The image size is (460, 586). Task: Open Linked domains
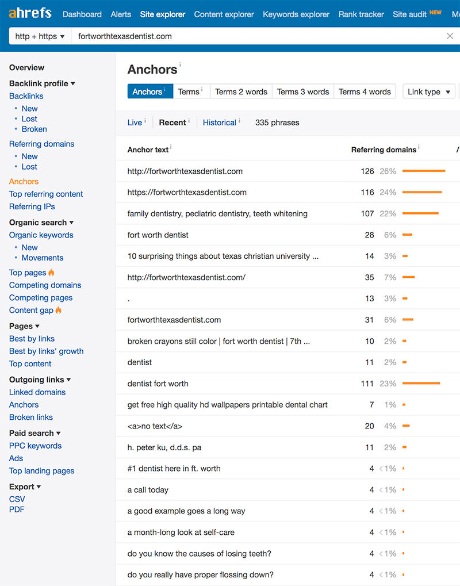click(x=37, y=392)
